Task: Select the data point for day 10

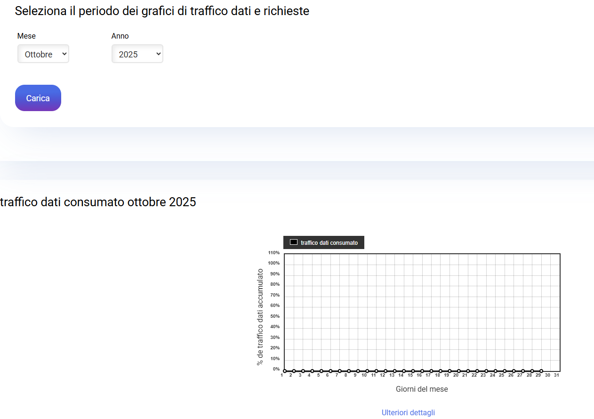Action: (367, 371)
